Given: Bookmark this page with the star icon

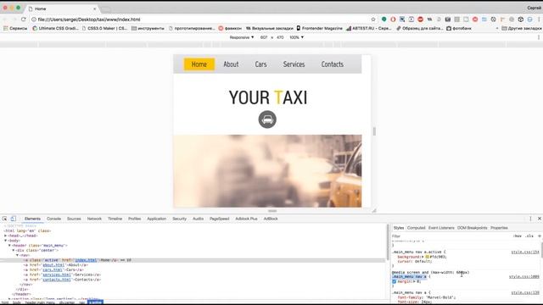Looking at the screenshot, I should coord(373,19).
